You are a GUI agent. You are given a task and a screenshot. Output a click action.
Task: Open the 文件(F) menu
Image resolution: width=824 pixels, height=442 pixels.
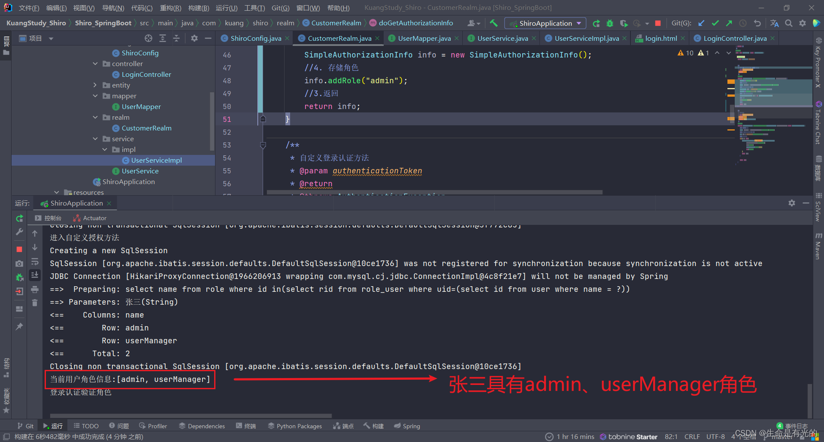[x=29, y=8]
